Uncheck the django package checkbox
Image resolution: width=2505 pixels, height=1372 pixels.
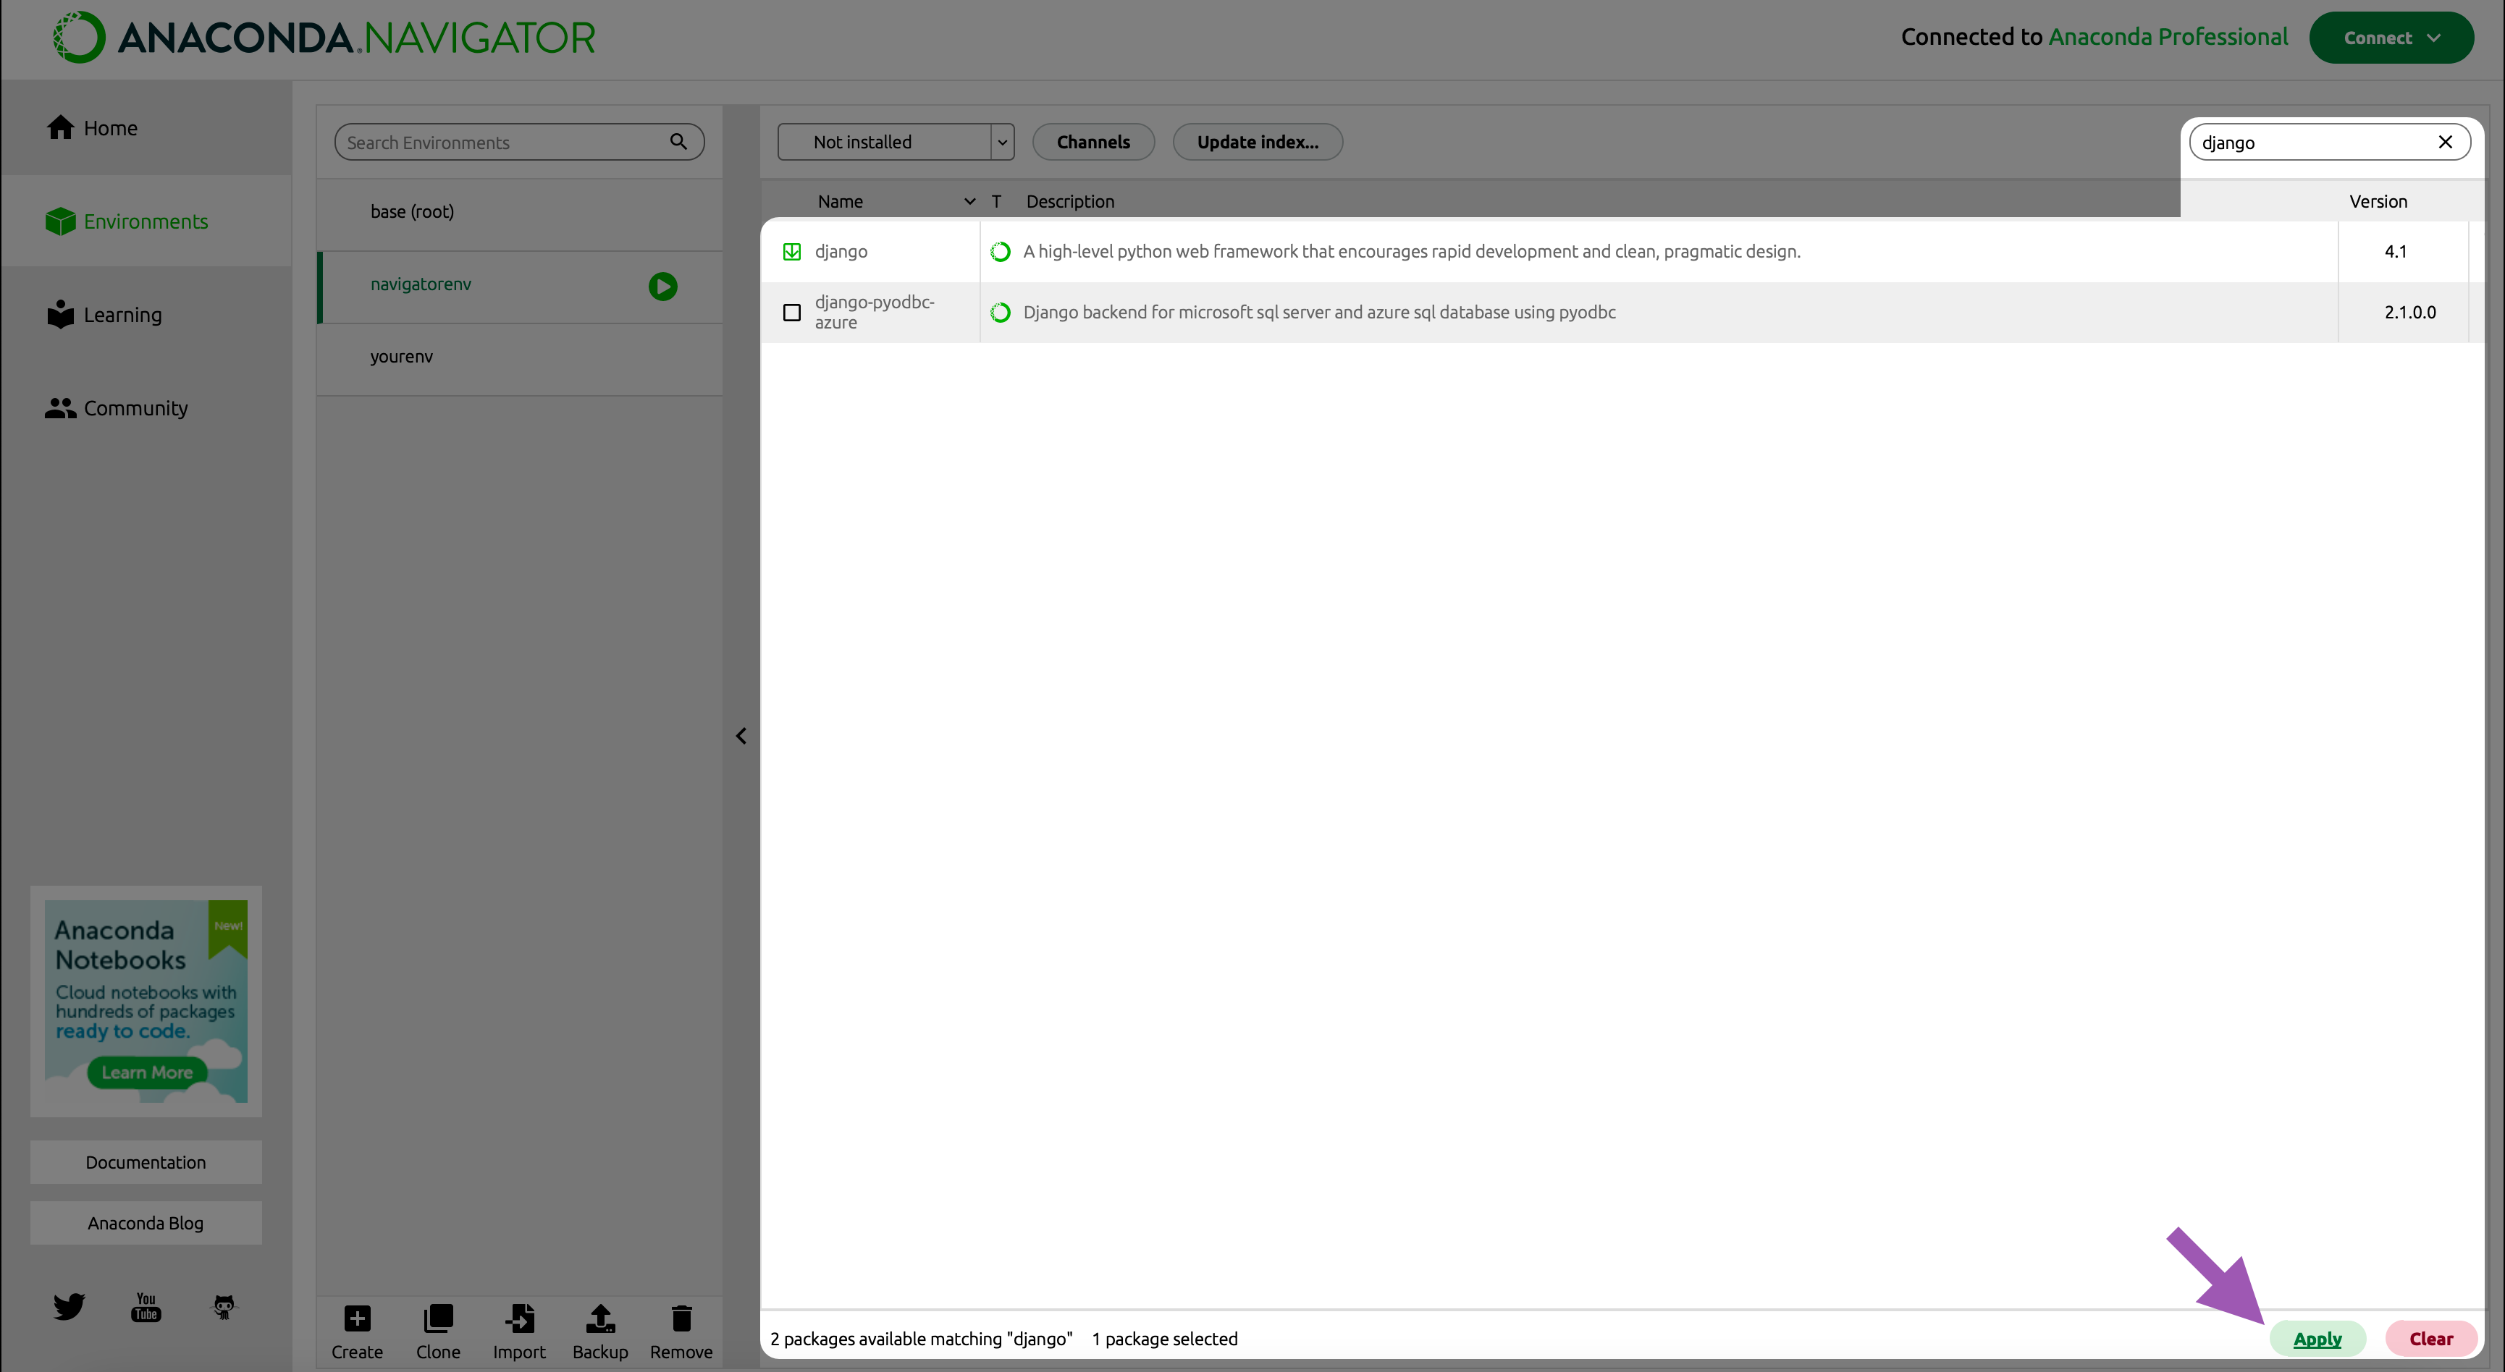tap(791, 252)
